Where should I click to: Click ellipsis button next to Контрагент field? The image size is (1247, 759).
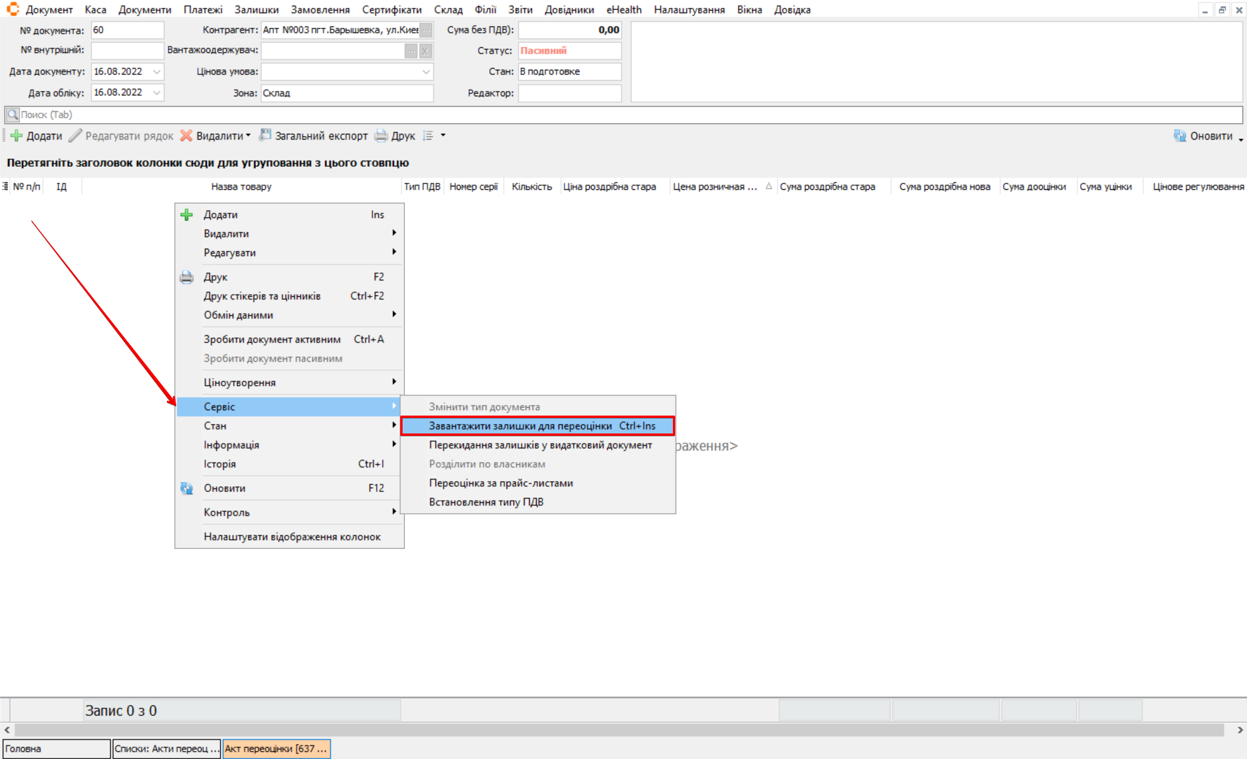pyautogui.click(x=426, y=30)
